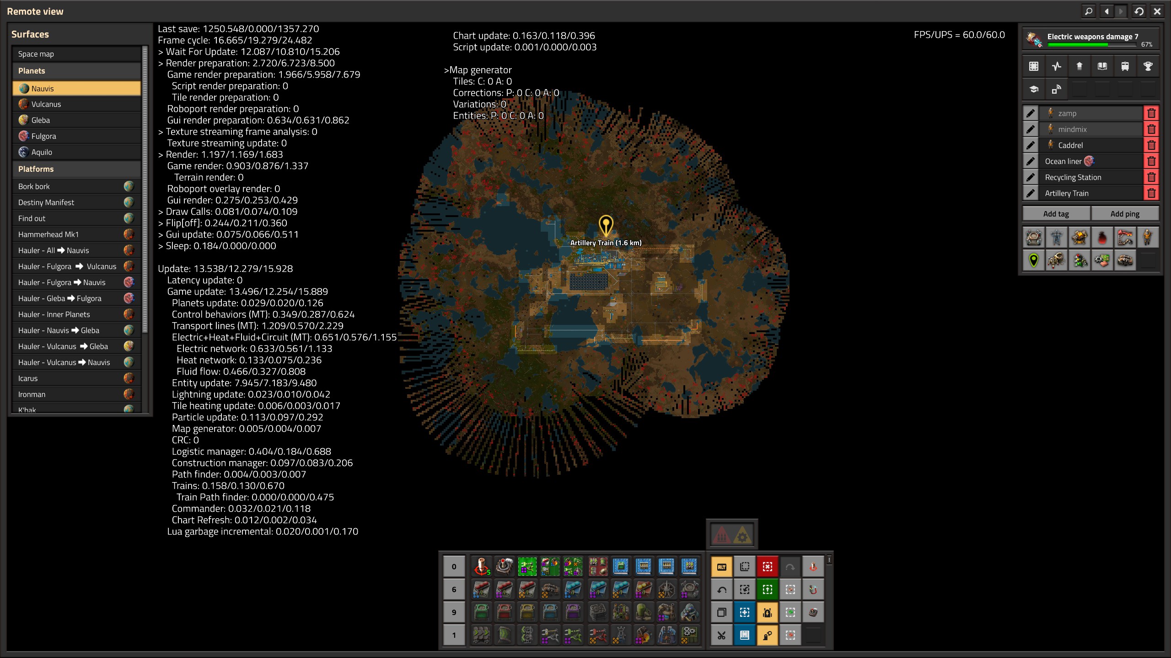Viewport: 1171px width, 658px height.
Task: Select Space map in surfaces list
Action: (x=77, y=54)
